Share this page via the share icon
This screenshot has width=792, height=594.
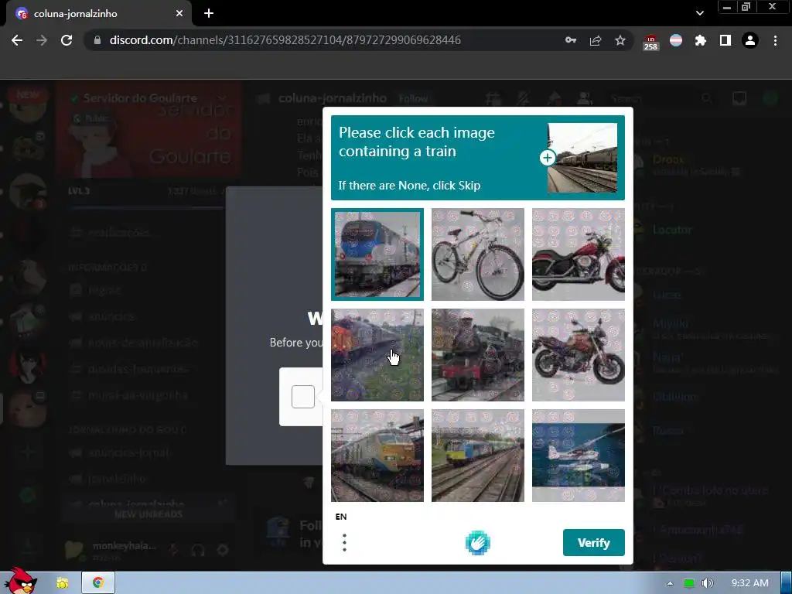[596, 40]
